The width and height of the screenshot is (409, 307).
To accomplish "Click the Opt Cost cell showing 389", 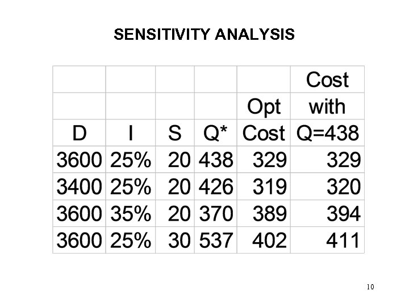I will tap(270, 214).
